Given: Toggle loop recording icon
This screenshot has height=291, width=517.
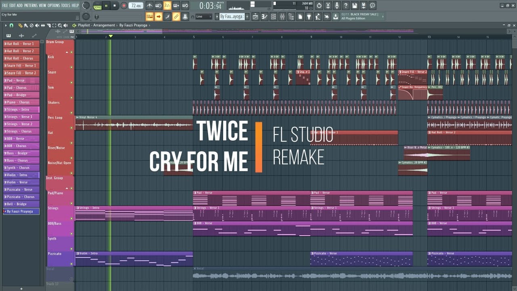Looking at the screenshot, I should [x=185, y=6].
